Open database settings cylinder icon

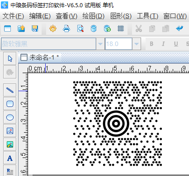(x=94, y=28)
